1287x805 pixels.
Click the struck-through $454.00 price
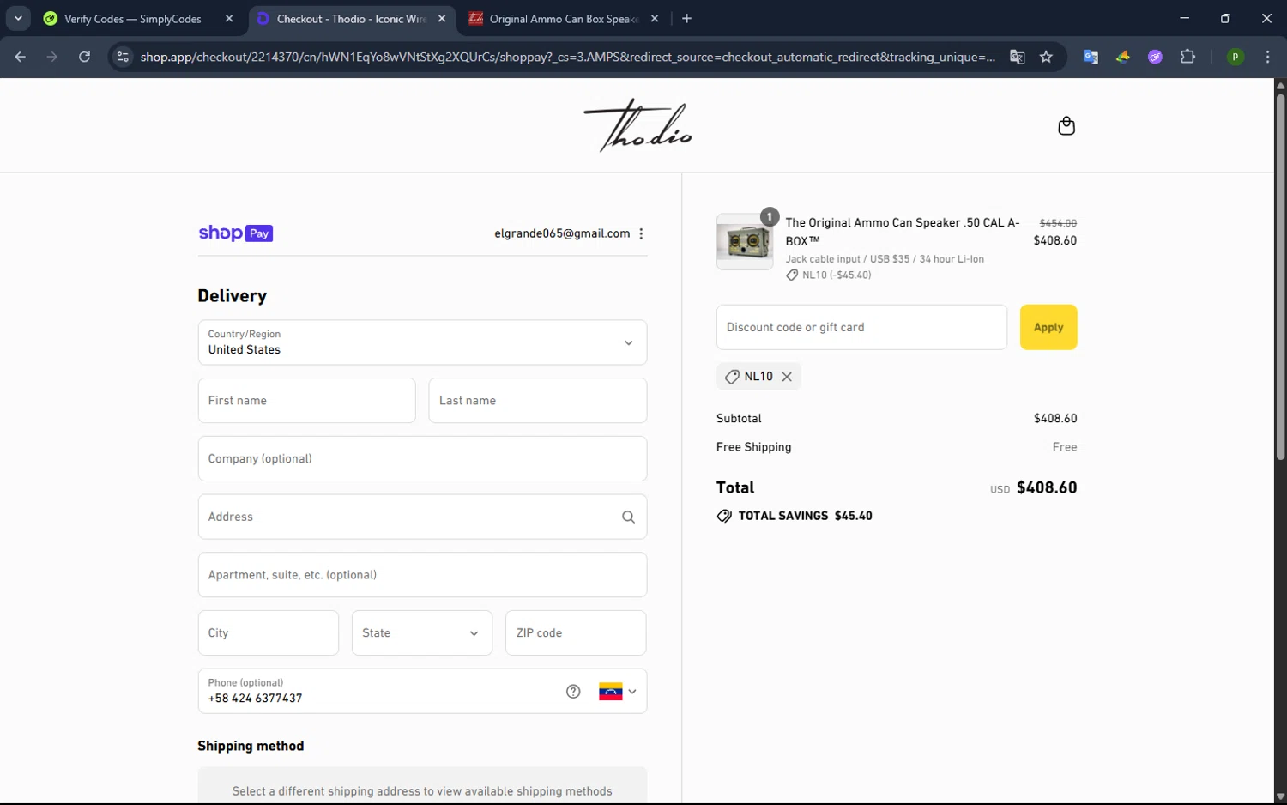point(1058,223)
